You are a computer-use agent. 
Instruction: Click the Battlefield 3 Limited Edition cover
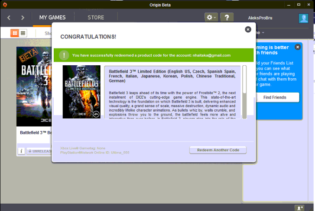(x=81, y=92)
